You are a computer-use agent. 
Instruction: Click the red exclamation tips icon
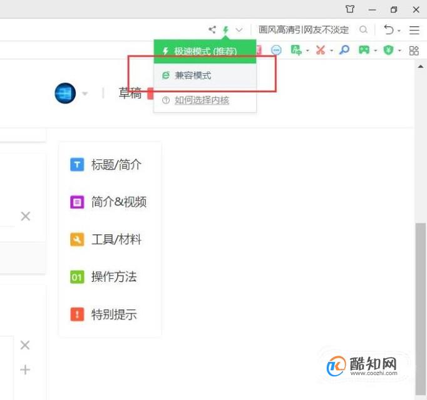[77, 314]
